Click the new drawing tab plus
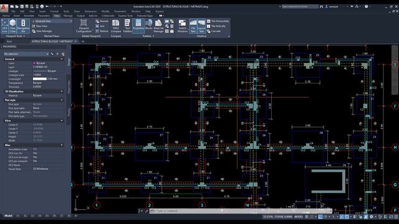Screen dimensions: 399x224 (x=83, y=41)
